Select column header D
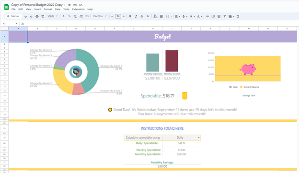Screen dimensions: 299x173 [x=76, y=29]
